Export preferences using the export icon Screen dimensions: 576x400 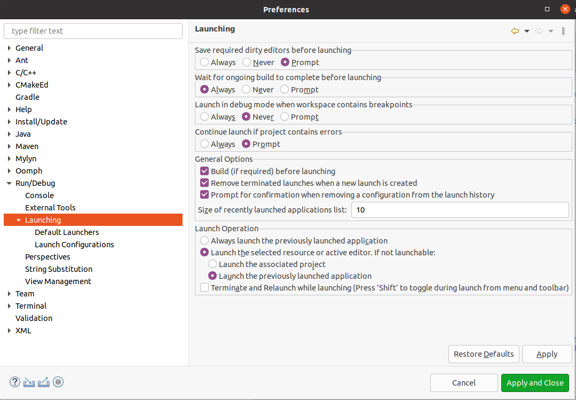43,382
